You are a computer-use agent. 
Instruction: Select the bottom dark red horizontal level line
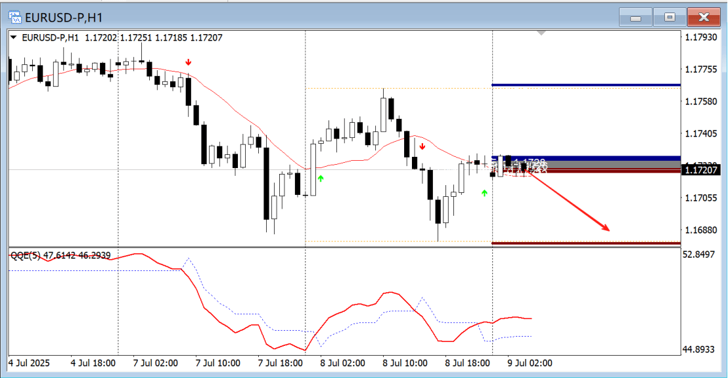tap(586, 243)
